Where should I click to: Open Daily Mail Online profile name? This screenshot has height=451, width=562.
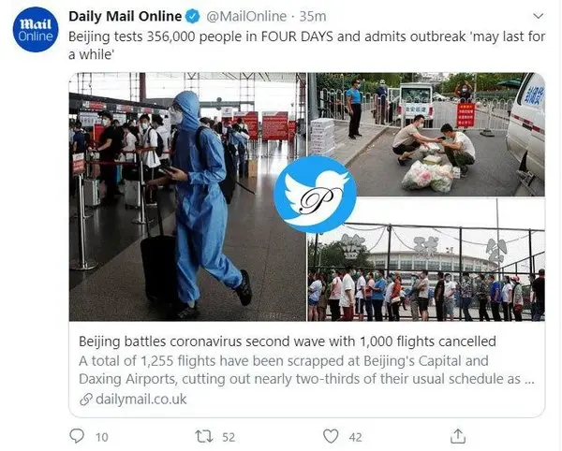(126, 17)
